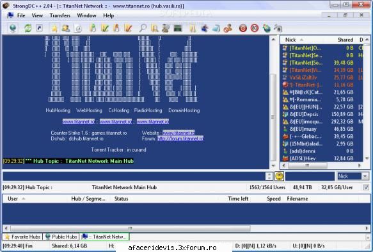Switch to the Public Hubs tab
The height and width of the screenshot is (252, 373).
click(61, 237)
